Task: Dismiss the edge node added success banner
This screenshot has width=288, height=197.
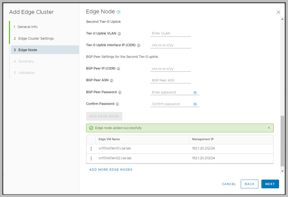Action: (x=269, y=128)
